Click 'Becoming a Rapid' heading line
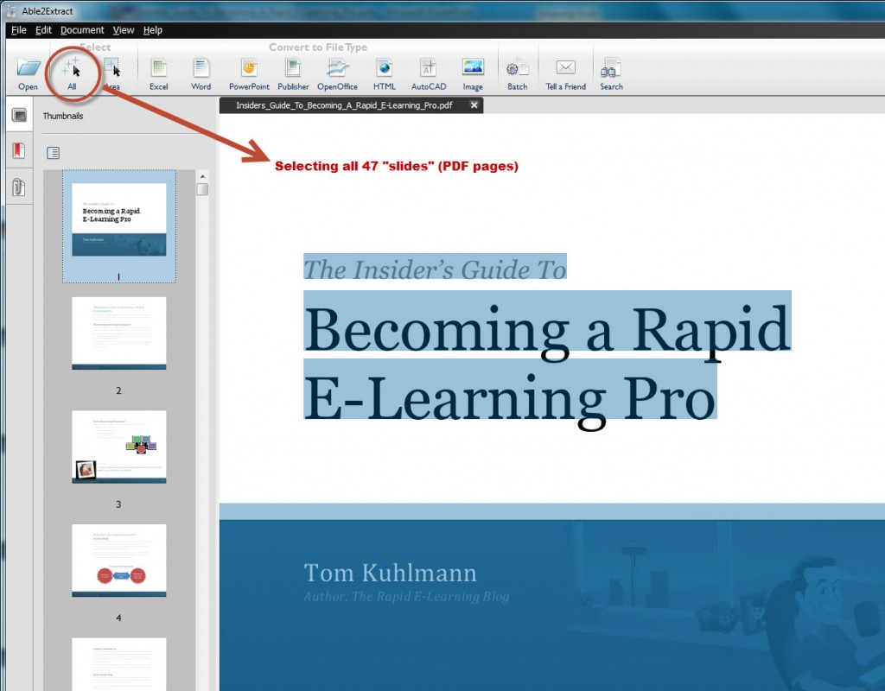Image resolution: width=885 pixels, height=691 pixels. 547,329
